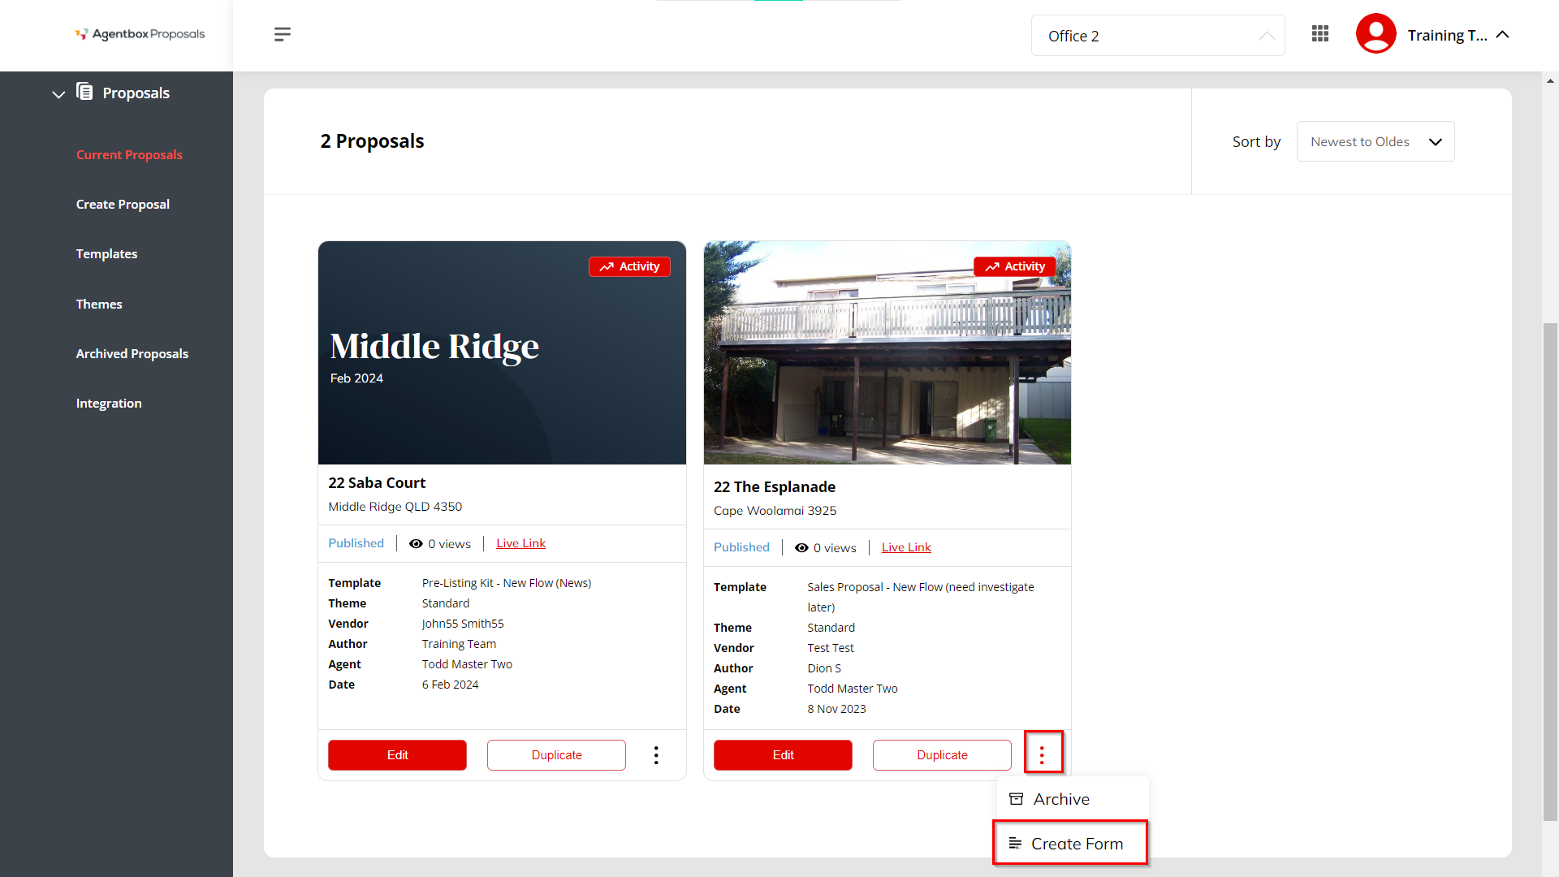
Task: Click the scrollbar up arrow
Action: [x=1550, y=80]
